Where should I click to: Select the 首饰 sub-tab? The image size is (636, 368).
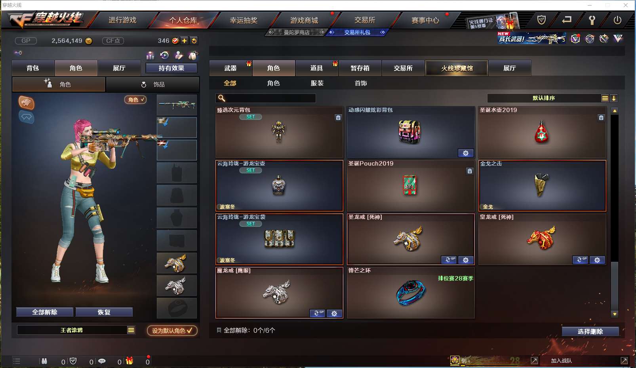coord(361,83)
